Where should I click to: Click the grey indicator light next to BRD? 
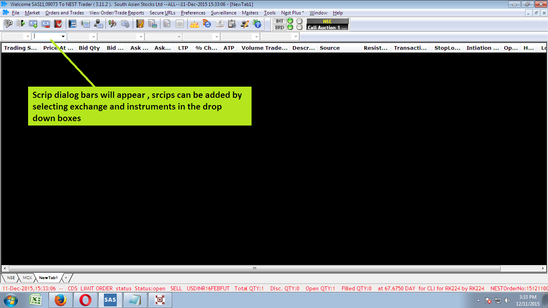(x=299, y=27)
